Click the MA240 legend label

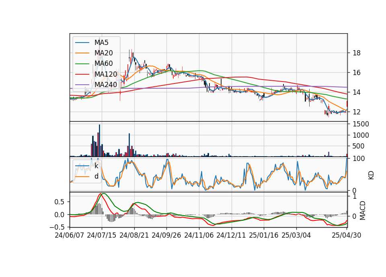(x=106, y=84)
